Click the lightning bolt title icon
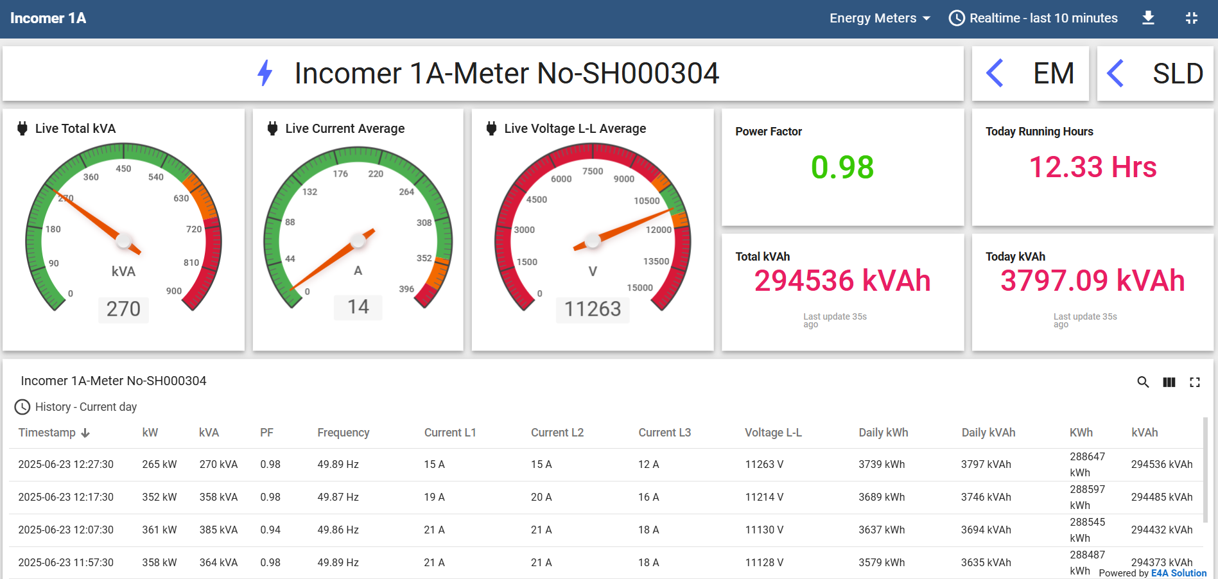This screenshot has height=579, width=1218. 265,73
